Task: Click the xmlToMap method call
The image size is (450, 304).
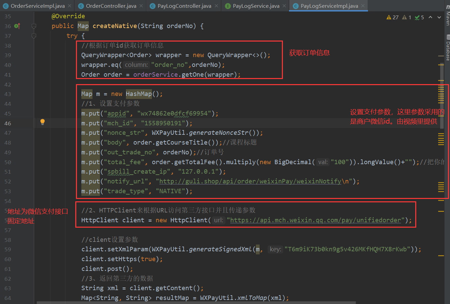Action: (x=253, y=298)
